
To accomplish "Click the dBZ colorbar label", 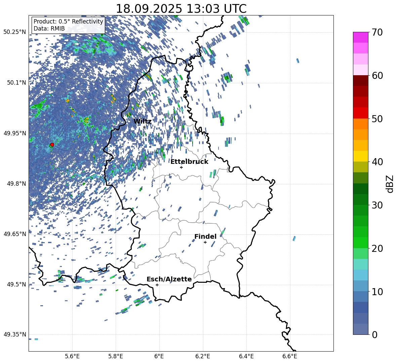I will pyautogui.click(x=390, y=184).
